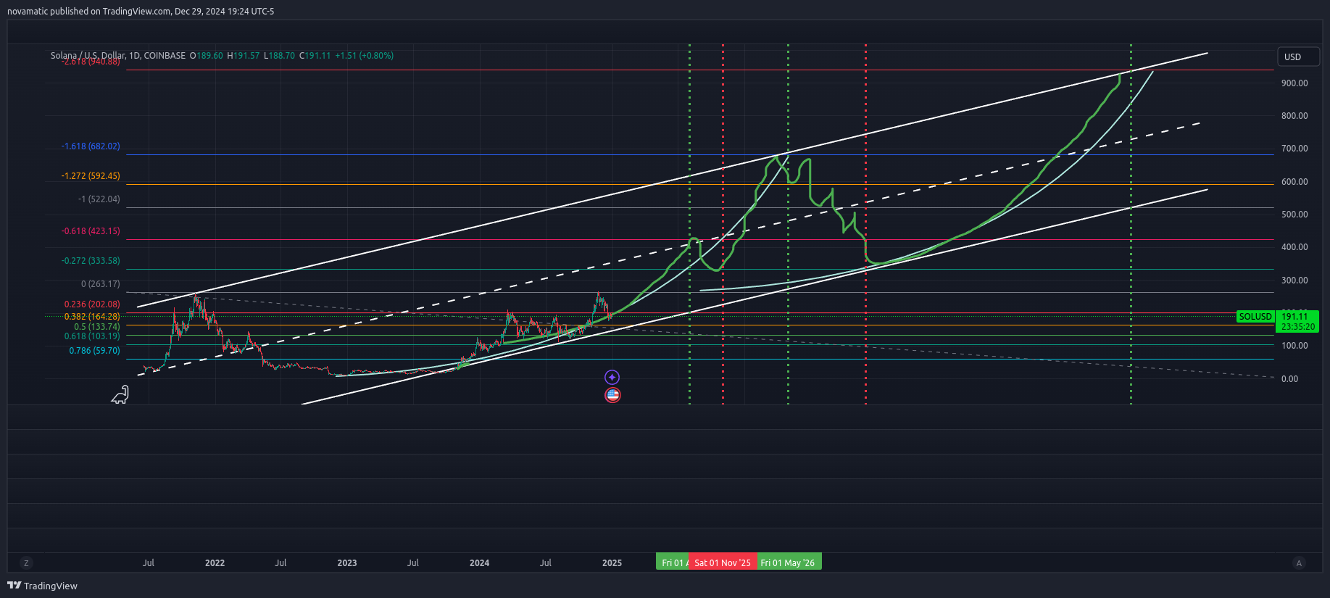Image resolution: width=1330 pixels, height=598 pixels.
Task: Click the 2025 time axis label
Action: (x=612, y=563)
